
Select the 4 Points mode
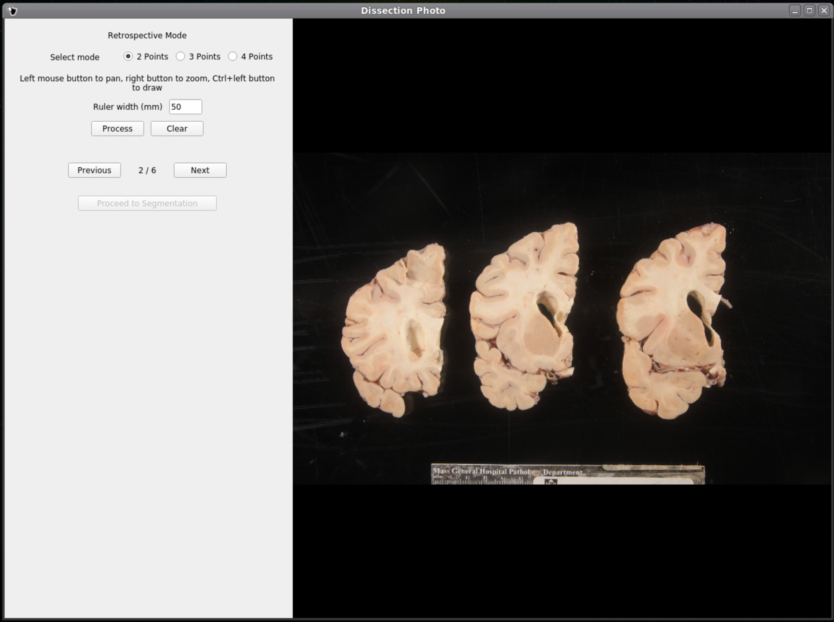coord(233,57)
